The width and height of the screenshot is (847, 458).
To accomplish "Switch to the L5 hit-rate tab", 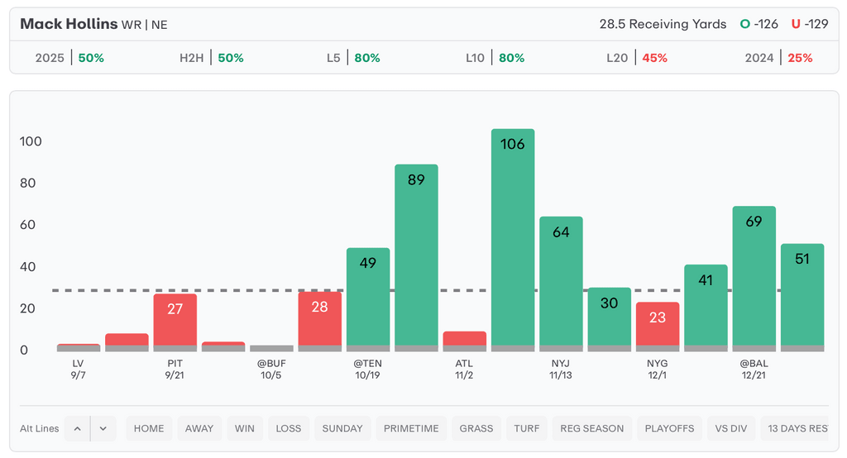I will point(353,58).
